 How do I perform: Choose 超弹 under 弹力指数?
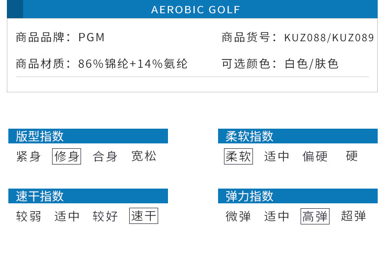(353, 216)
